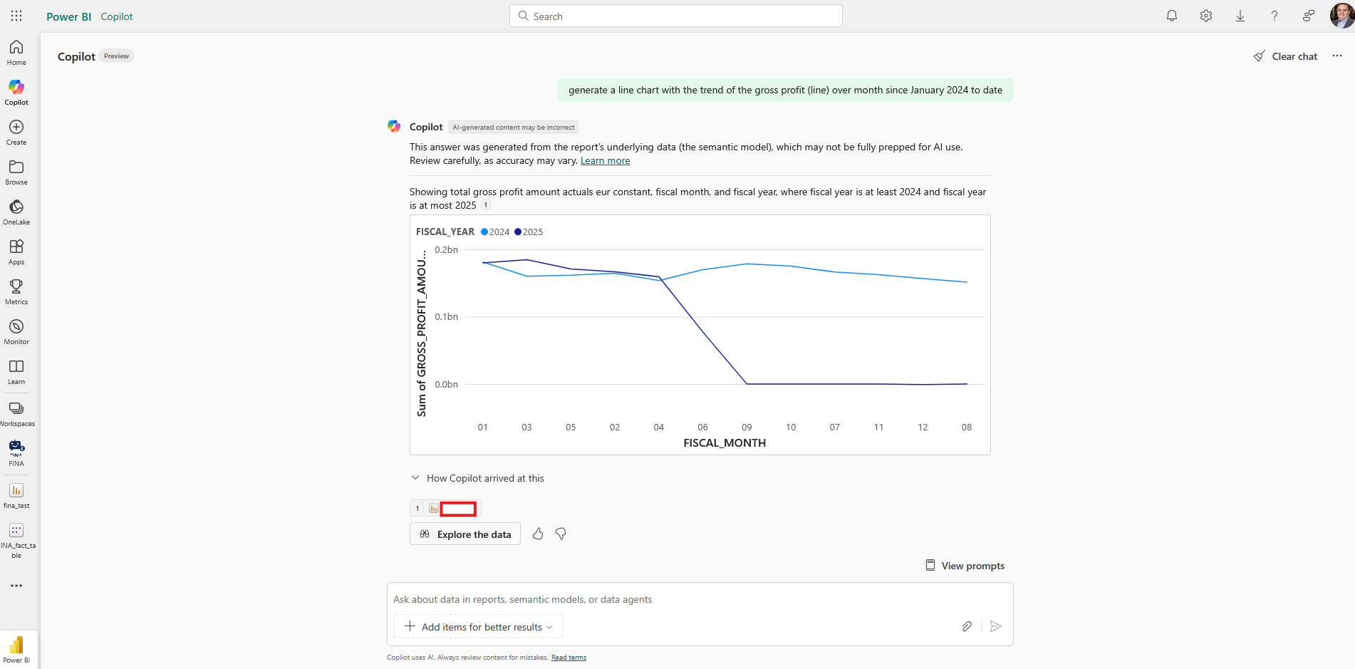Show more sidebar items ellipsis
Screen dimensions: 1355x669
16,586
